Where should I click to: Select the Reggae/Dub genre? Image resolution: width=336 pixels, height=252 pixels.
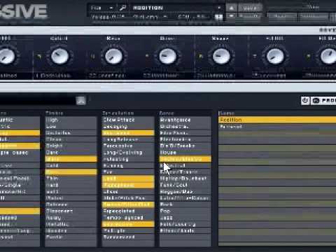click(x=185, y=192)
